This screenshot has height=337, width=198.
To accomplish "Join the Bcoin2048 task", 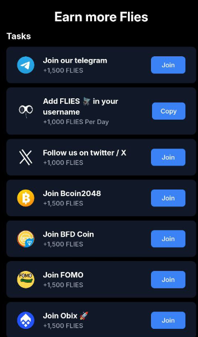I will point(168,198).
